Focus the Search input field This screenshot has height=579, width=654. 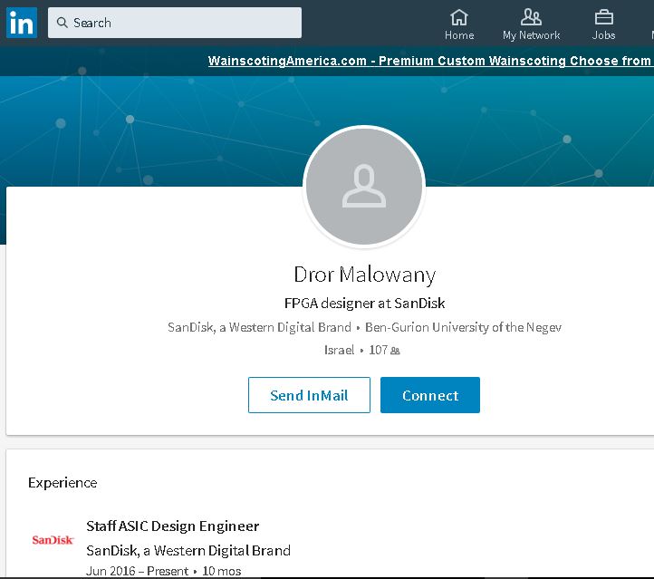click(x=181, y=23)
